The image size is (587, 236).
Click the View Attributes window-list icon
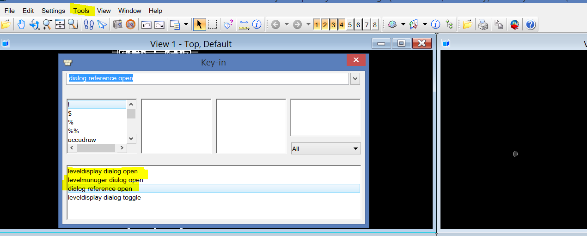coord(175,24)
